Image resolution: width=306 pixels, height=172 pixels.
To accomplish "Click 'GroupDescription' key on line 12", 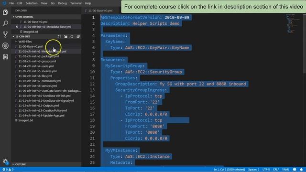I will pos(135,84).
